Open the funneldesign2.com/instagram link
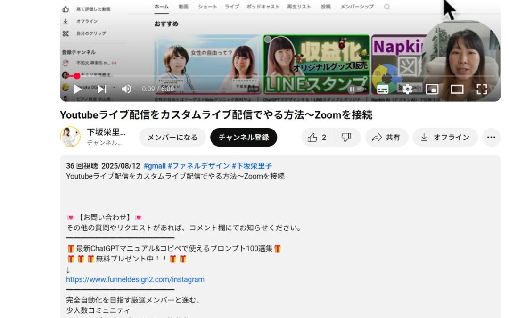The width and height of the screenshot is (509, 318). 135,279
